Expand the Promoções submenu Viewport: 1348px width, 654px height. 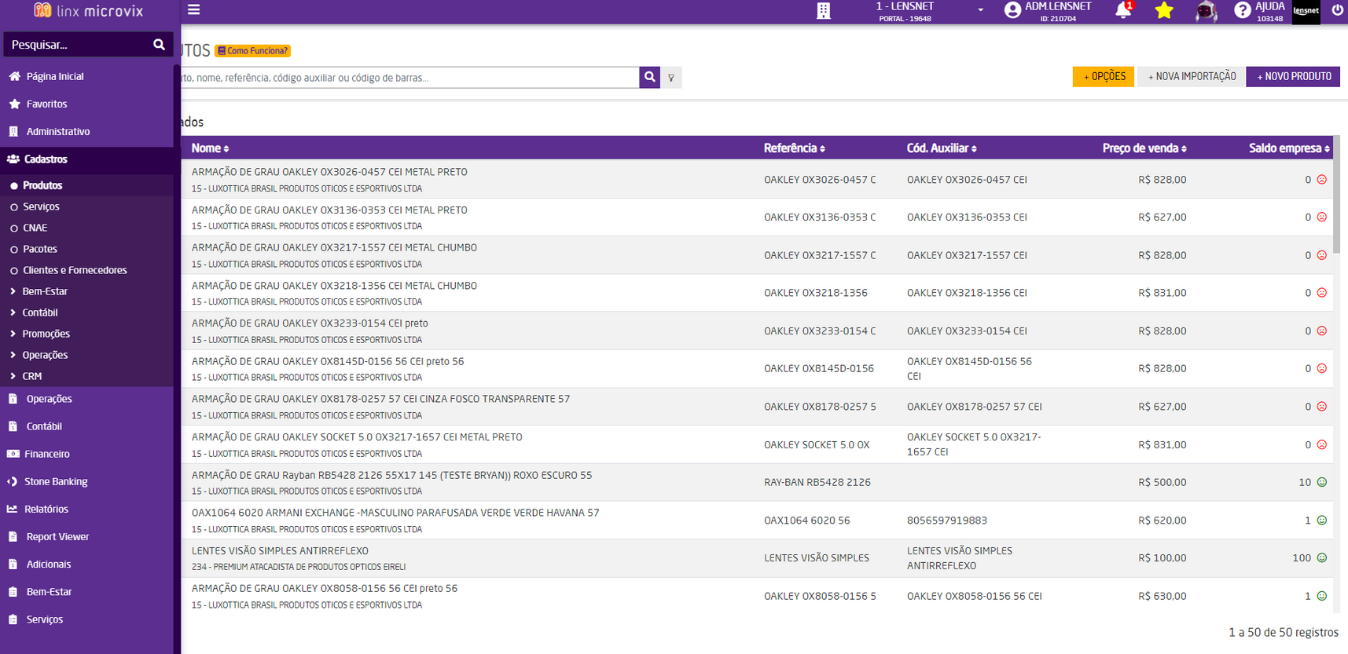[x=46, y=334]
